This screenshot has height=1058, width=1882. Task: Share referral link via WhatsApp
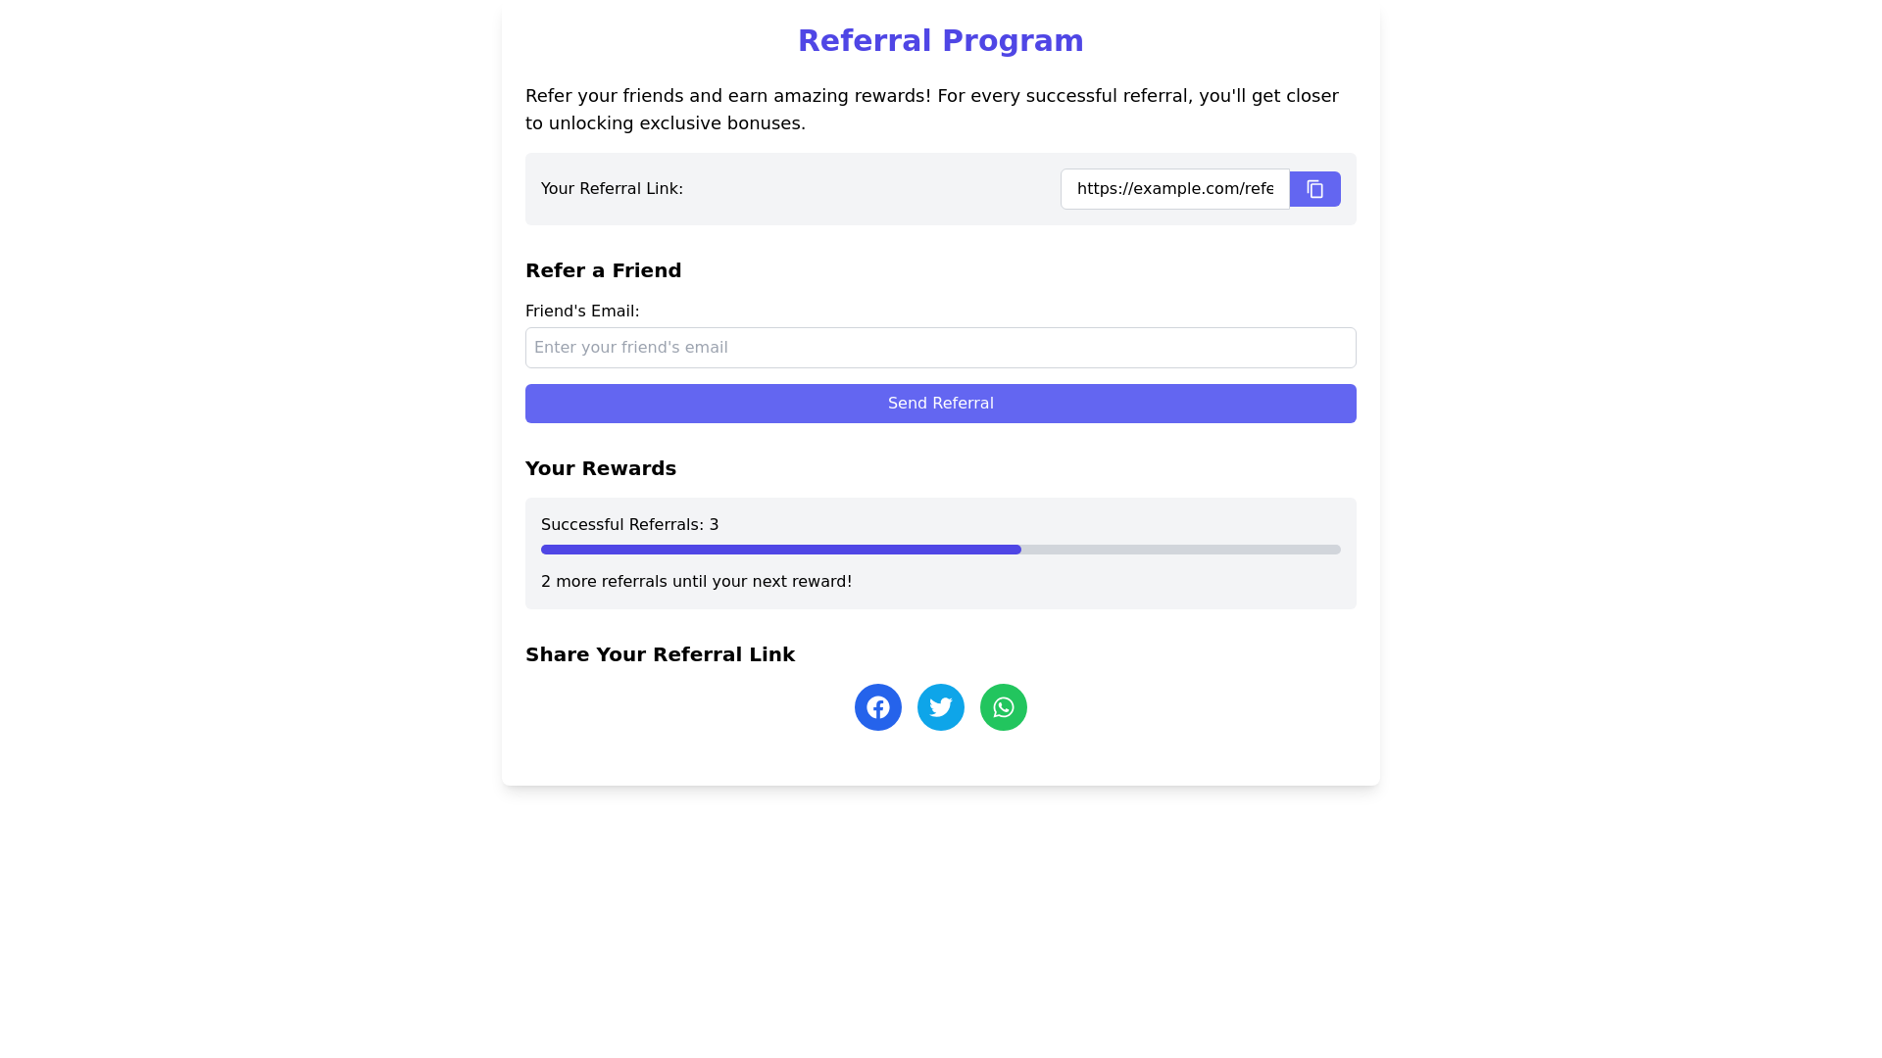pyautogui.click(x=1003, y=707)
